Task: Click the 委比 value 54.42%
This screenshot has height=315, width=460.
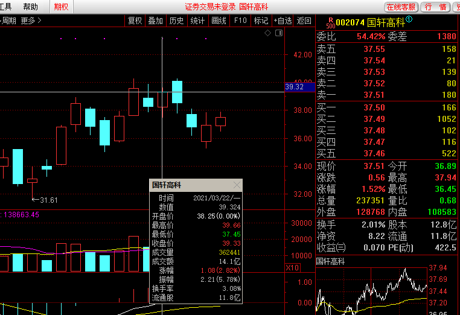Action: [371, 37]
